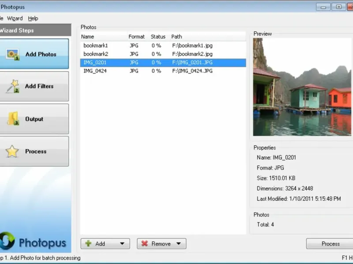353x264 pixels.
Task: Click the JPG format cell of bookmark1
Action: (x=134, y=46)
